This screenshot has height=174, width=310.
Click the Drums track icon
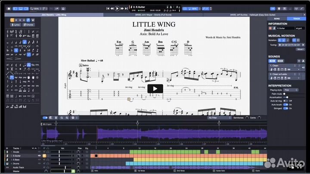point(6,163)
